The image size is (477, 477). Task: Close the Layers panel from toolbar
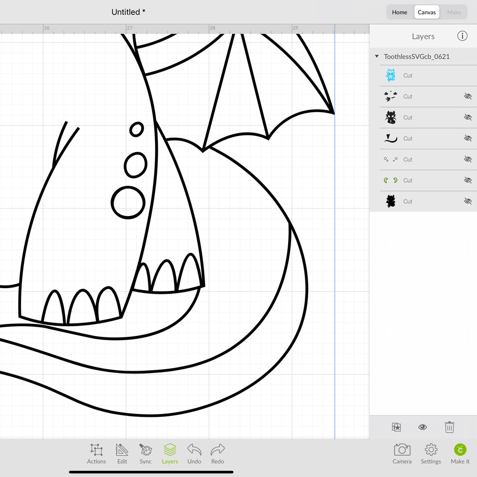click(x=170, y=453)
